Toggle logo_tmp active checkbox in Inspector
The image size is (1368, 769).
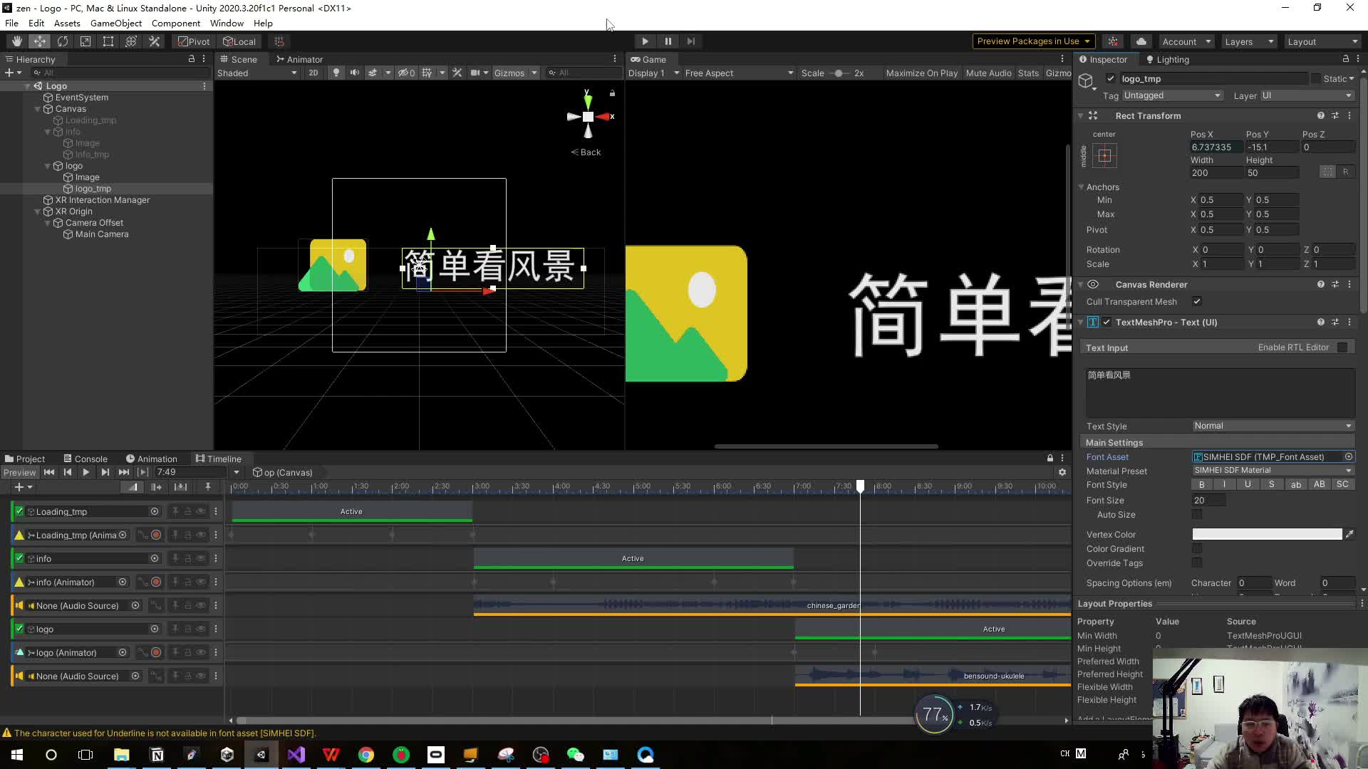(1110, 78)
